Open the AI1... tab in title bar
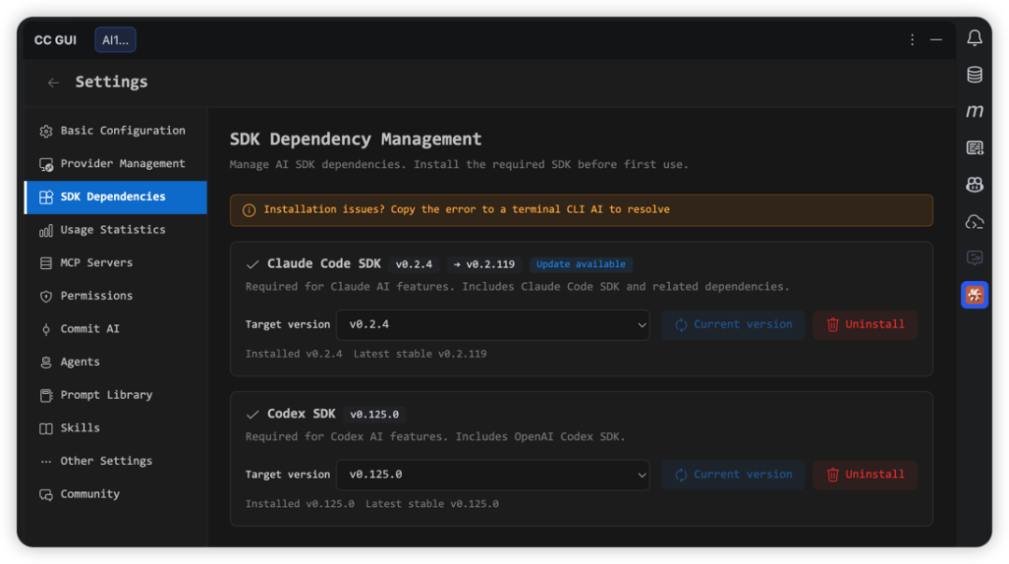The width and height of the screenshot is (1009, 564). pyautogui.click(x=115, y=40)
